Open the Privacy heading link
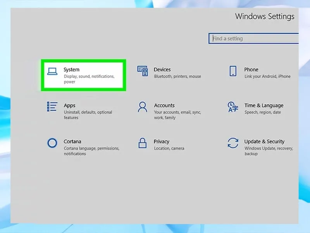Viewport: 310px width, 233px height. [x=161, y=141]
